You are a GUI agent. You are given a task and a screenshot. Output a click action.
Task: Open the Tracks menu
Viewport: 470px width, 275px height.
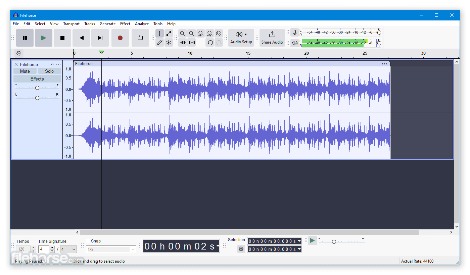coord(90,24)
